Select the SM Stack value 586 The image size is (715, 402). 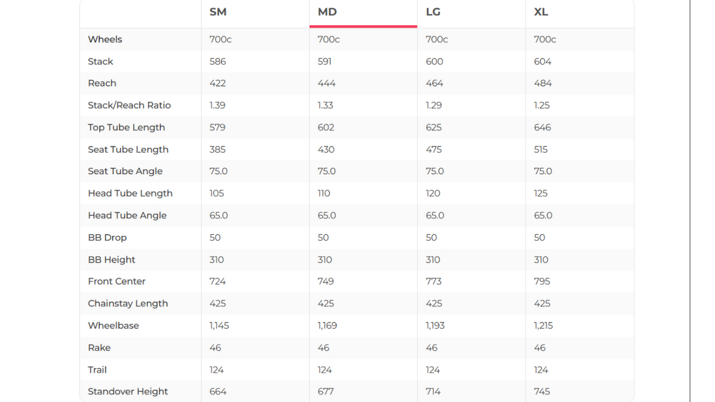(217, 62)
